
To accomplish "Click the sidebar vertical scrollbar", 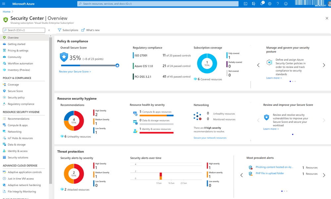I will tap(50, 110).
